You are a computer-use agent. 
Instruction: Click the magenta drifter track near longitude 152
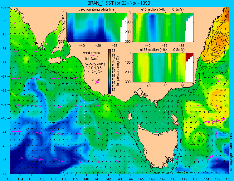[x=215, y=121]
